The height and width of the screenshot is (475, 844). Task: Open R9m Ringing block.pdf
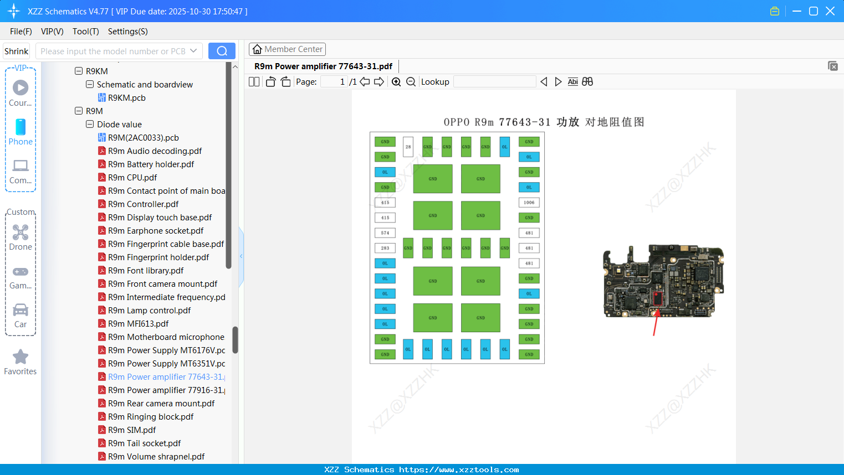coord(146,416)
